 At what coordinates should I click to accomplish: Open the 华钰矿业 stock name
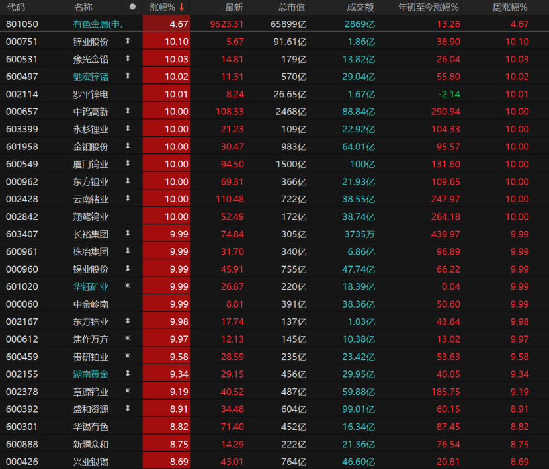coord(91,287)
